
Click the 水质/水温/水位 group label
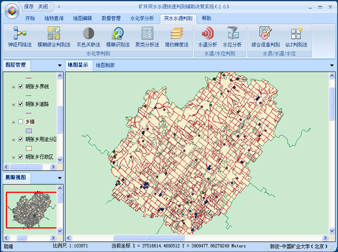coord(279,53)
